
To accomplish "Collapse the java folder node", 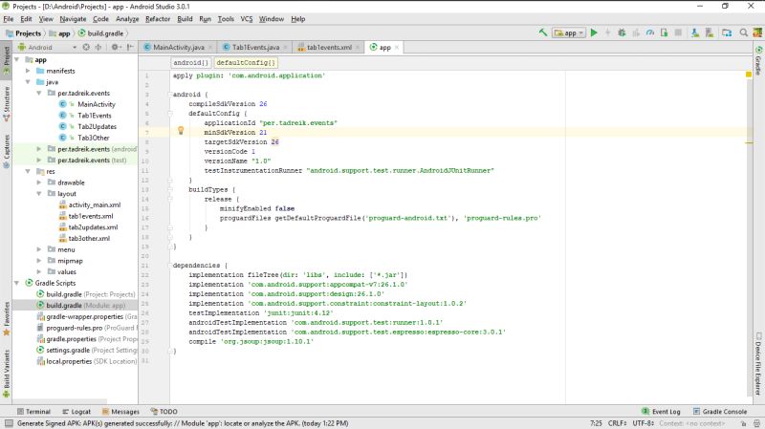I will click(x=28, y=82).
